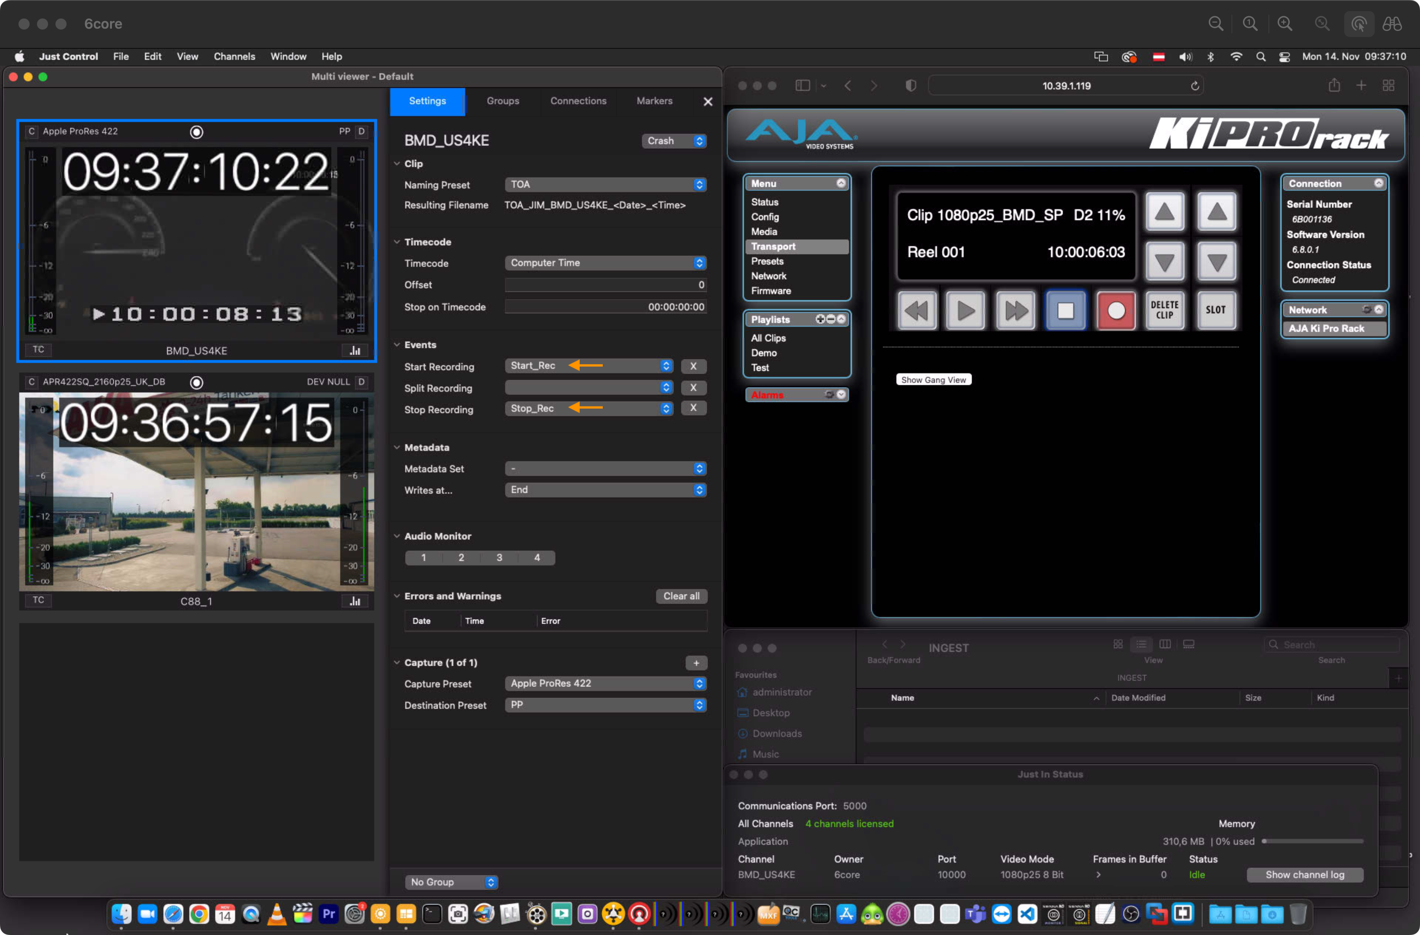Switch to the Groups tab
Image resolution: width=1420 pixels, height=935 pixels.
click(503, 101)
